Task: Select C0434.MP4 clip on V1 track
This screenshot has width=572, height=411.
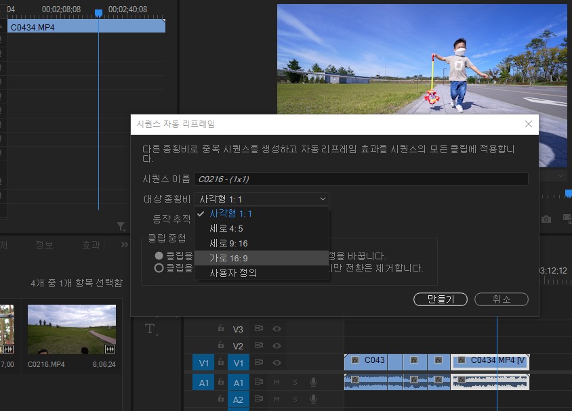Action: pos(490,362)
